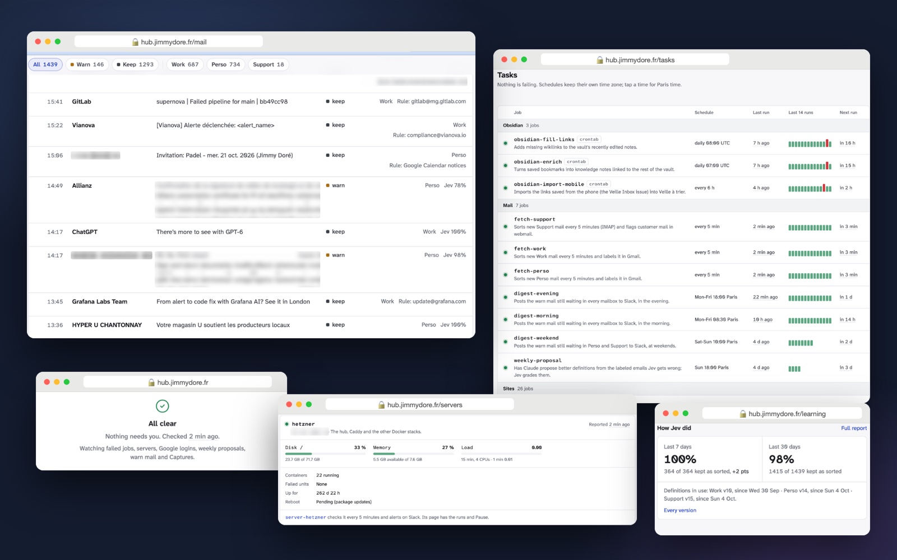Click the status dot beside fetch-support job
This screenshot has width=897, height=560.
coord(505,227)
